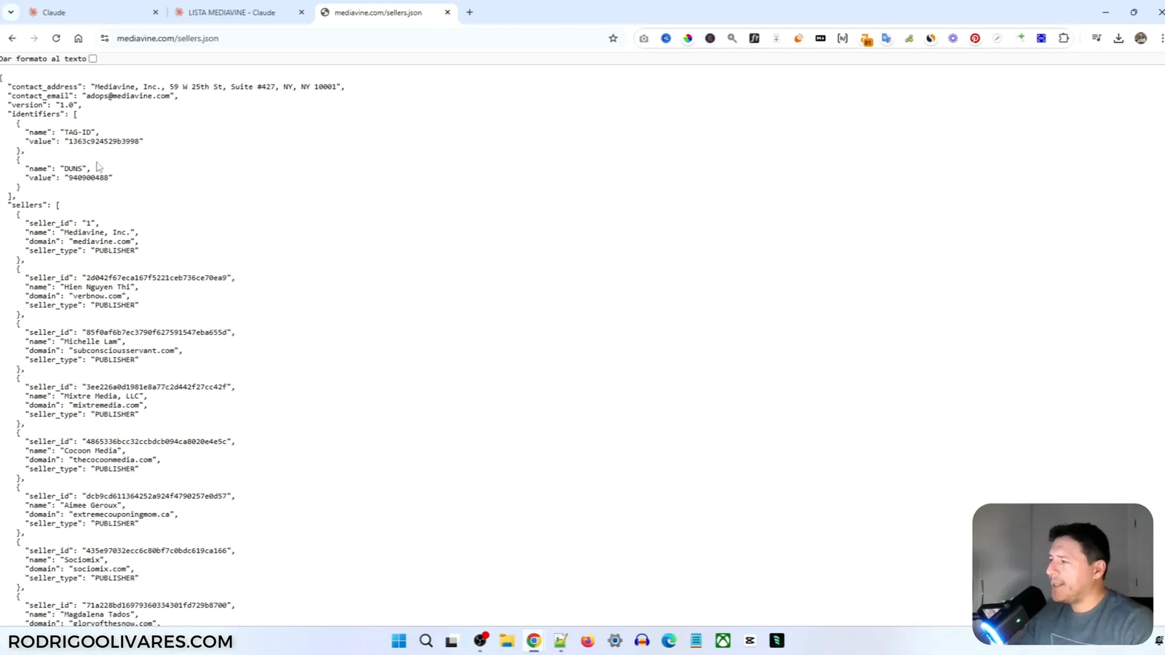1165x655 pixels.
Task: Open the media controls button
Action: 1097,39
